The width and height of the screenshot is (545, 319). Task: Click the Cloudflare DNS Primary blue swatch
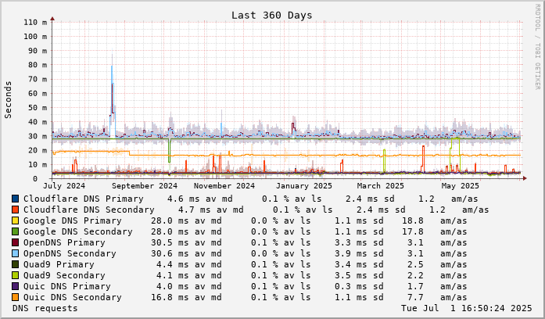(15, 199)
